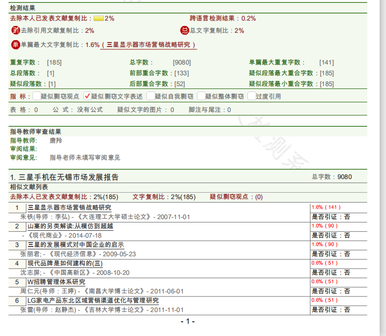386x336 pixels.
Task: Open 山寨的另类解读:从模仿到超越 link
Action: coord(70,226)
